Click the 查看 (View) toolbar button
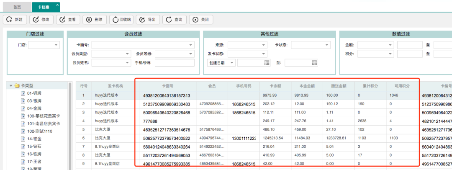The height and width of the screenshot is (170, 452). (68, 20)
